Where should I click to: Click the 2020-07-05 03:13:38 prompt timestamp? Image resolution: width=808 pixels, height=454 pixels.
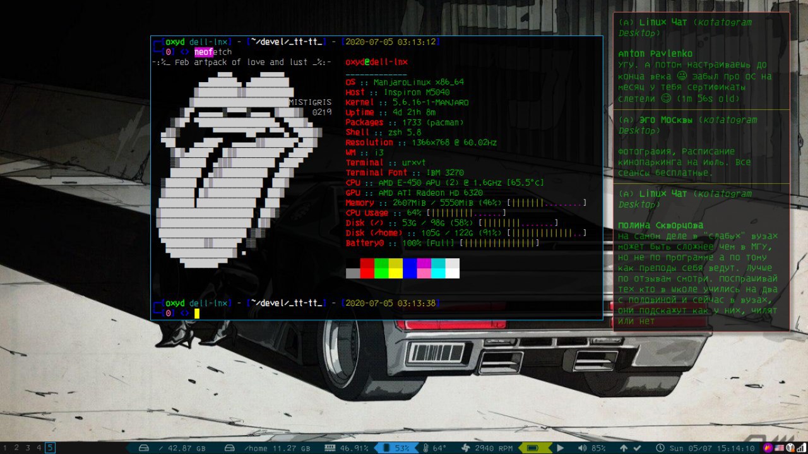pos(391,303)
